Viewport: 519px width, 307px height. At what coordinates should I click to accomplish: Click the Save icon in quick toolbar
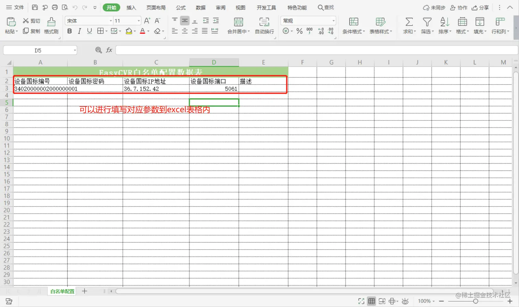point(35,7)
